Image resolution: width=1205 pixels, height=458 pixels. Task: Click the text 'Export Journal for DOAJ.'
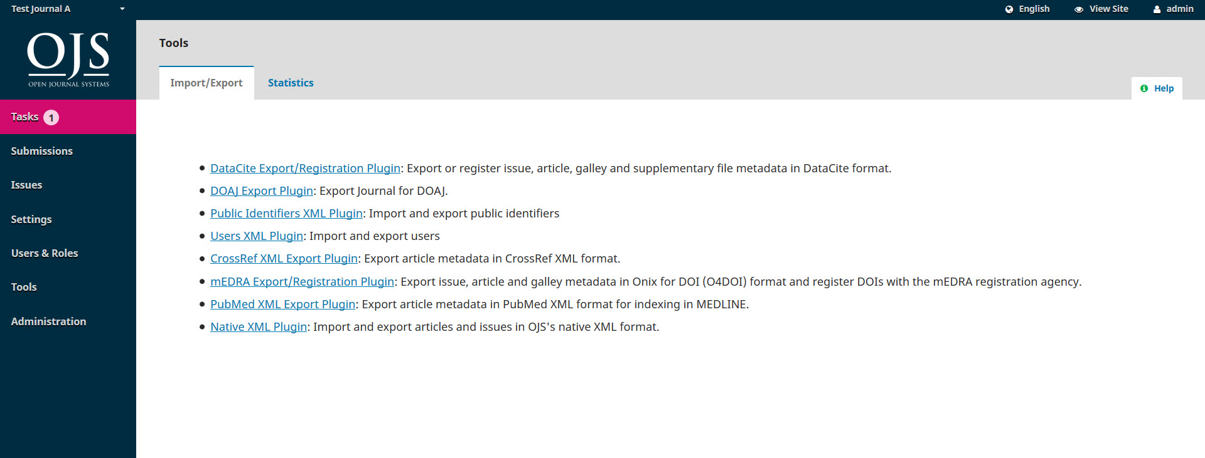pyautogui.click(x=383, y=190)
